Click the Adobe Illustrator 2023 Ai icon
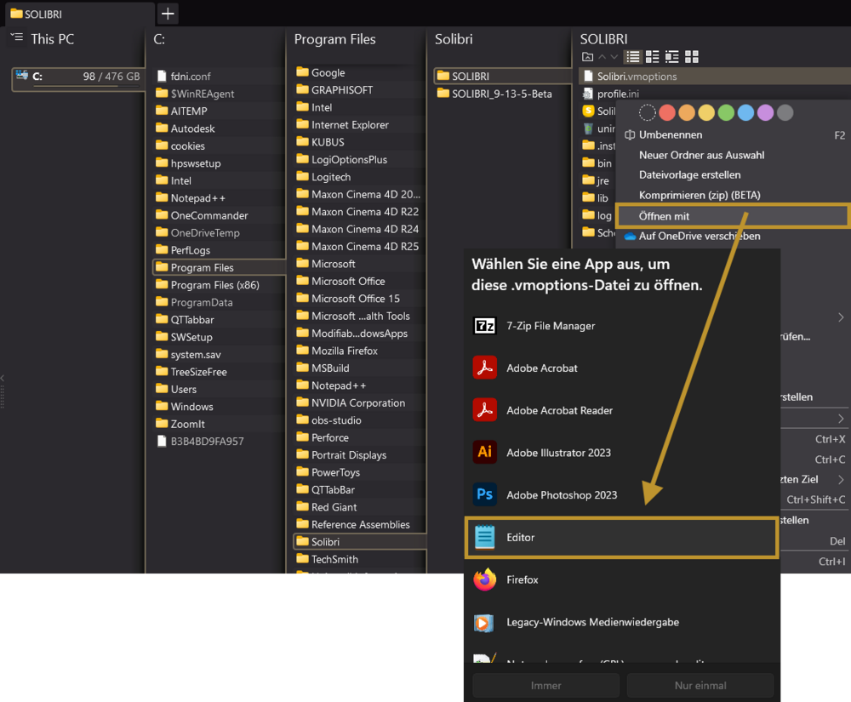Screen dimensions: 851x702 click(485, 453)
